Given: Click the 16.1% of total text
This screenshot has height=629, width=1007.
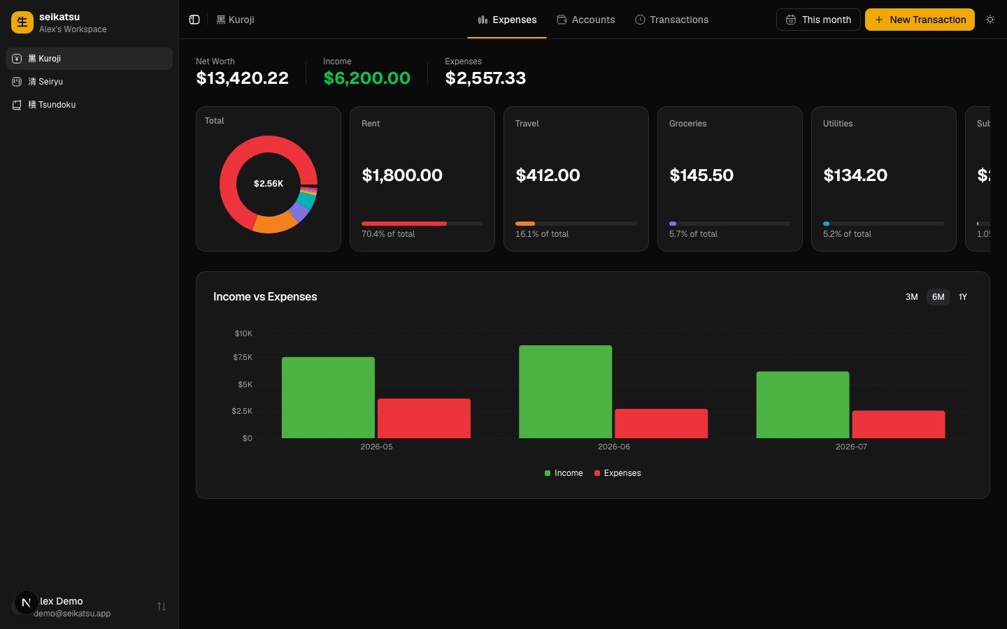Looking at the screenshot, I should point(542,234).
